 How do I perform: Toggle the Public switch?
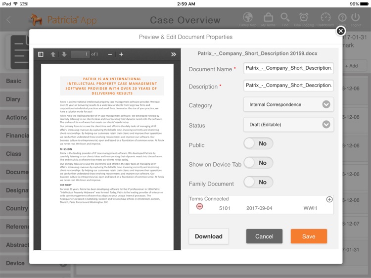click(x=258, y=143)
